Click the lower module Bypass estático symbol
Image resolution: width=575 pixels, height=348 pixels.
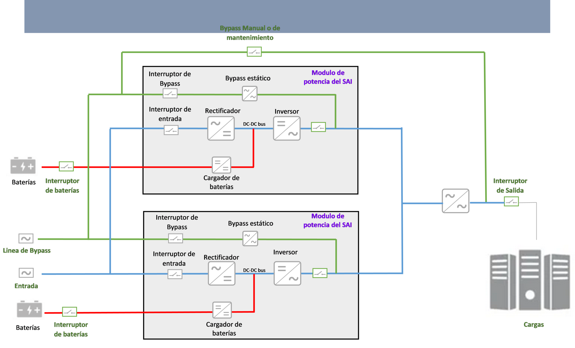[x=250, y=238]
